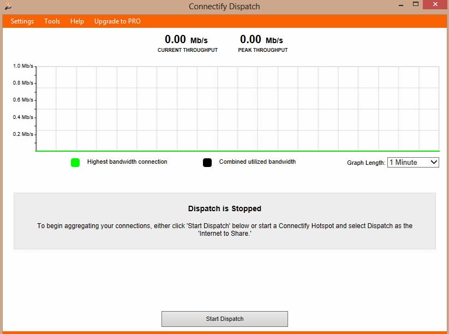Open the Tools menu
Image resolution: width=449 pixels, height=334 pixels.
[52, 21]
